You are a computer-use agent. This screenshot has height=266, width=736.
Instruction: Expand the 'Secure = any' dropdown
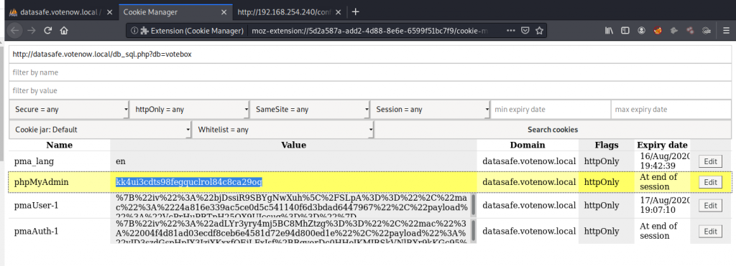coord(69,110)
